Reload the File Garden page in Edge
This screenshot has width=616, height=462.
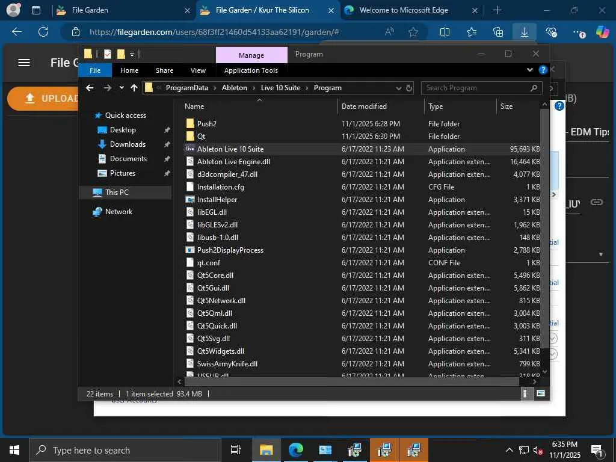point(43,32)
